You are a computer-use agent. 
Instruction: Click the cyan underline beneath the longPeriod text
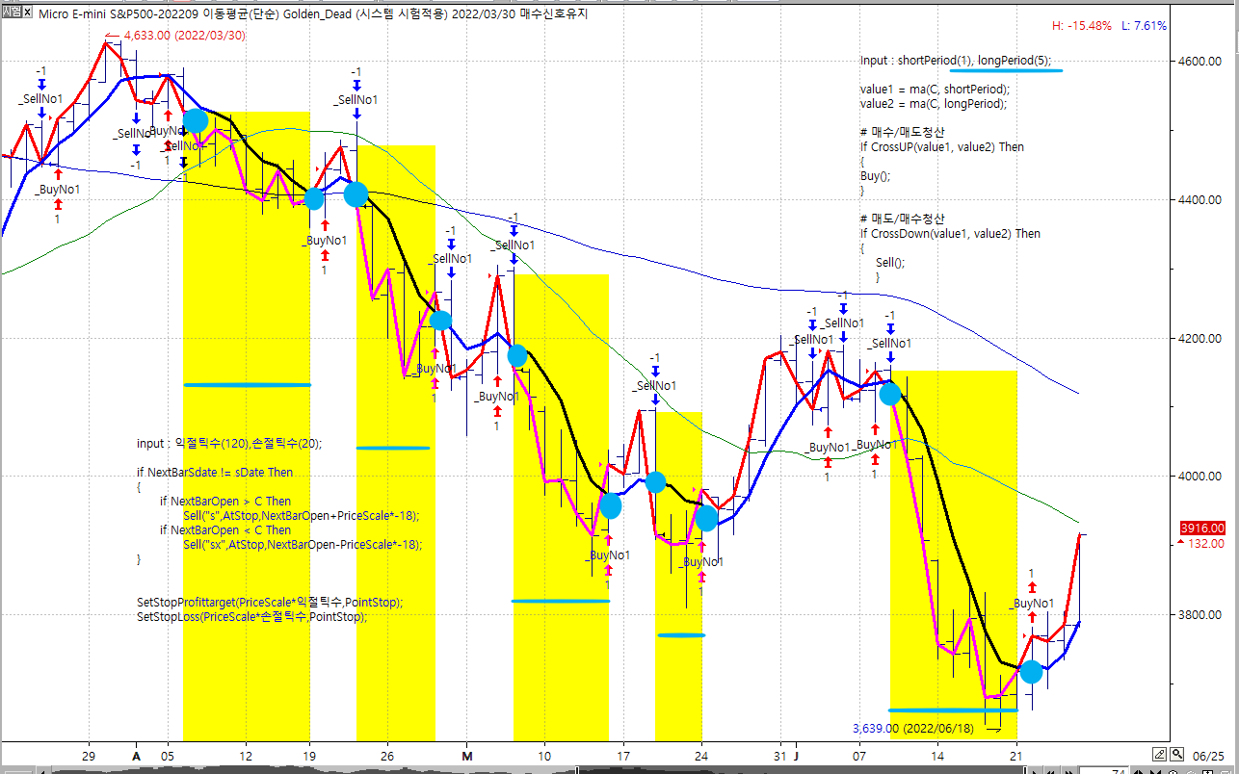tap(1006, 70)
